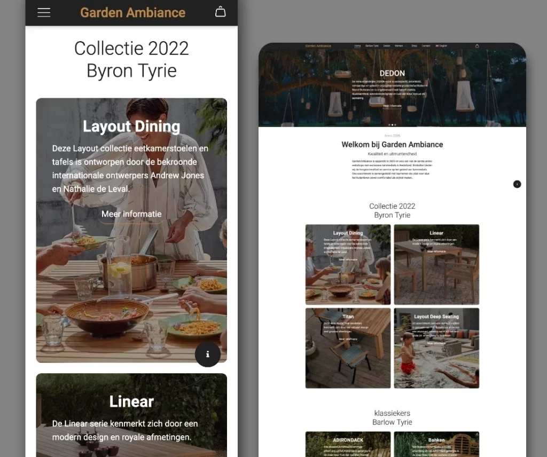Switch language via the English flag
The image size is (547, 457).
pos(441,46)
